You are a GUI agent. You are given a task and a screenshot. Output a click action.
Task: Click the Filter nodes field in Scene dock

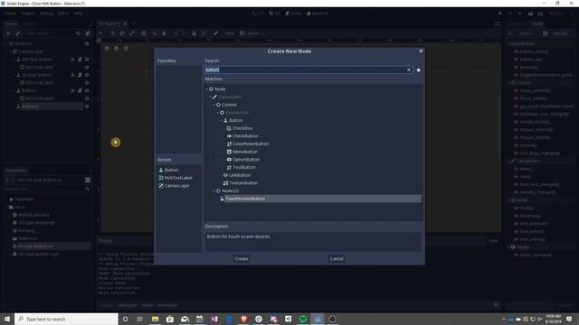tap(51, 33)
